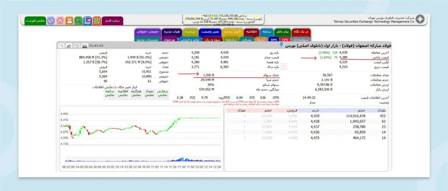Open the ترازنامه tab
The image size is (448, 191).
231,39
